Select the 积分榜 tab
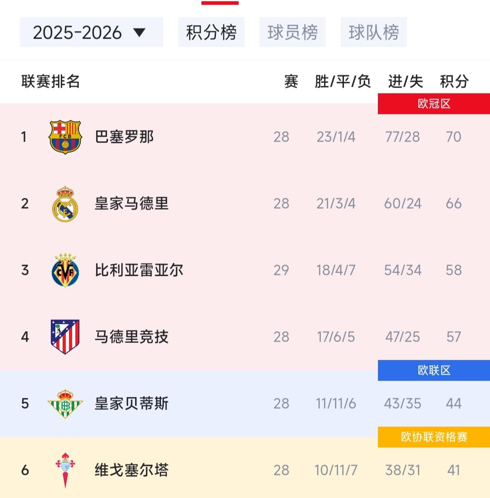This screenshot has height=498, width=490. point(211,32)
